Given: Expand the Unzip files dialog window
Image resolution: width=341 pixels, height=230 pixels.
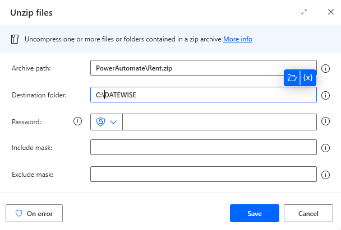Looking at the screenshot, I should point(304,12).
